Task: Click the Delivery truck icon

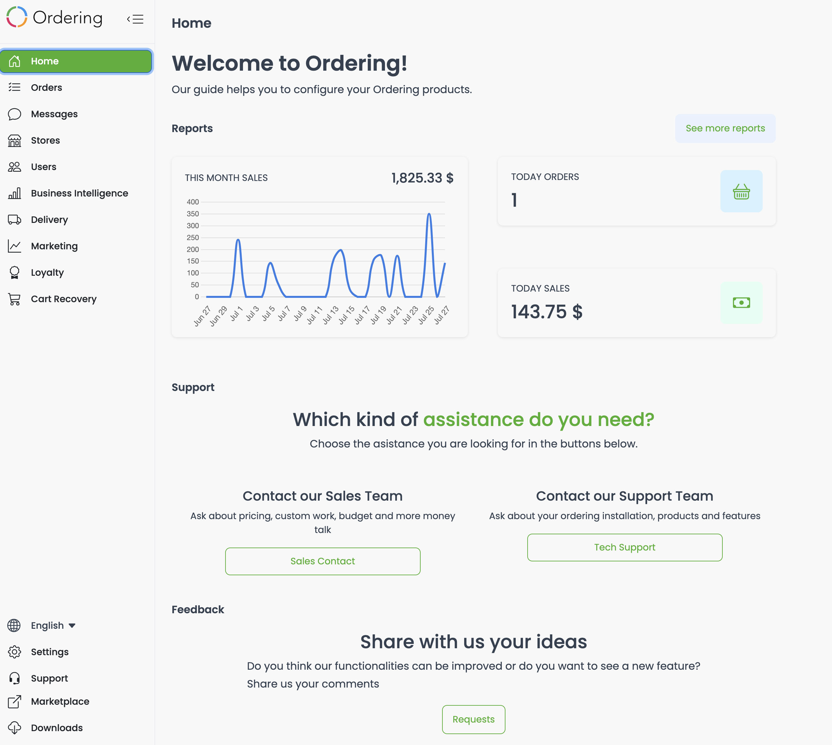Action: click(x=14, y=220)
